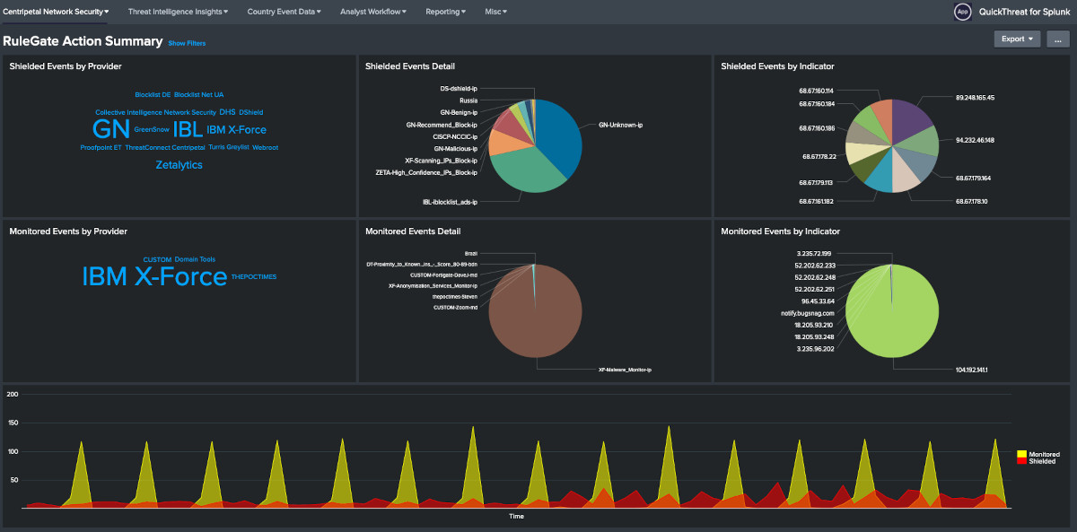Select GreenSnow provider word
This screenshot has width=1077, height=532.
[151, 129]
